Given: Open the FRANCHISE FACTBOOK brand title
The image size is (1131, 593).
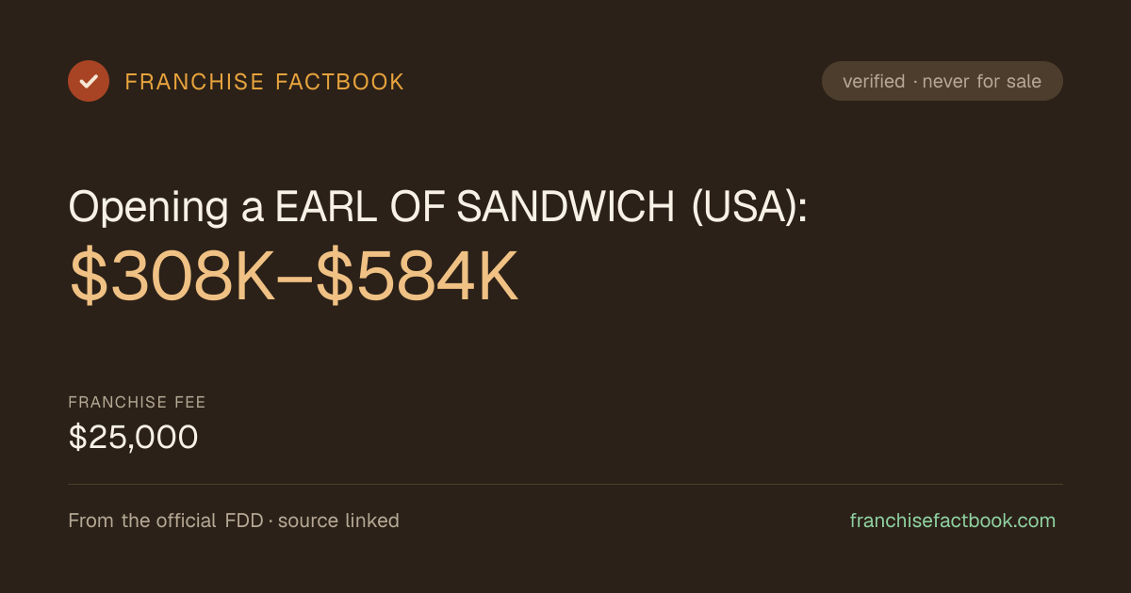Looking at the screenshot, I should pos(265,82).
